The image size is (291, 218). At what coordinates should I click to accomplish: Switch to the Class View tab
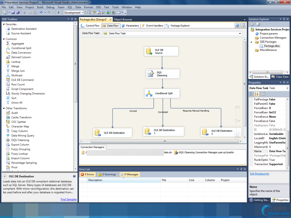[x=280, y=77]
